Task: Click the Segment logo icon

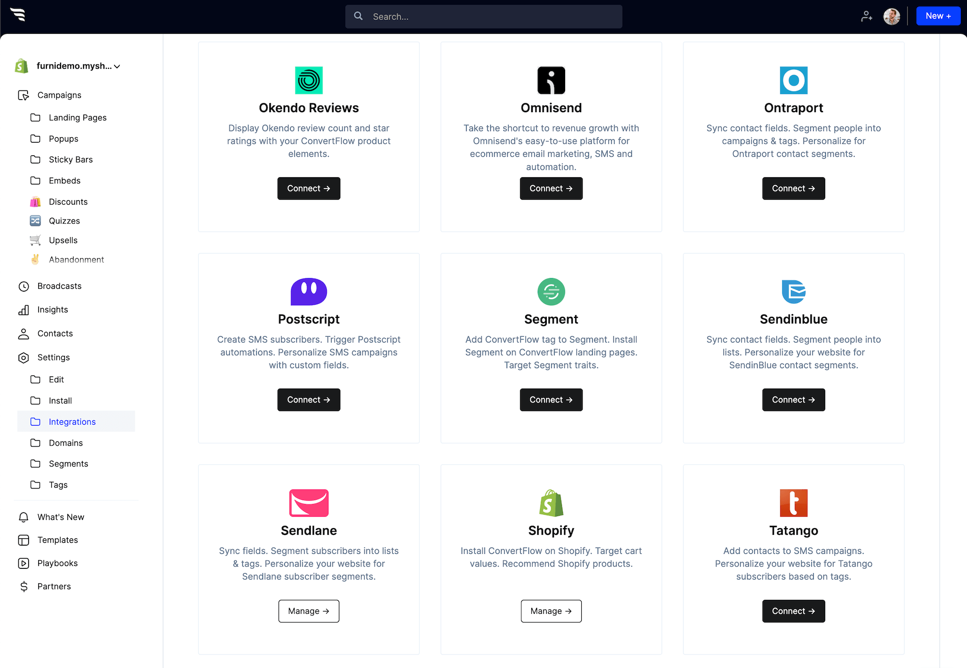Action: pos(551,292)
